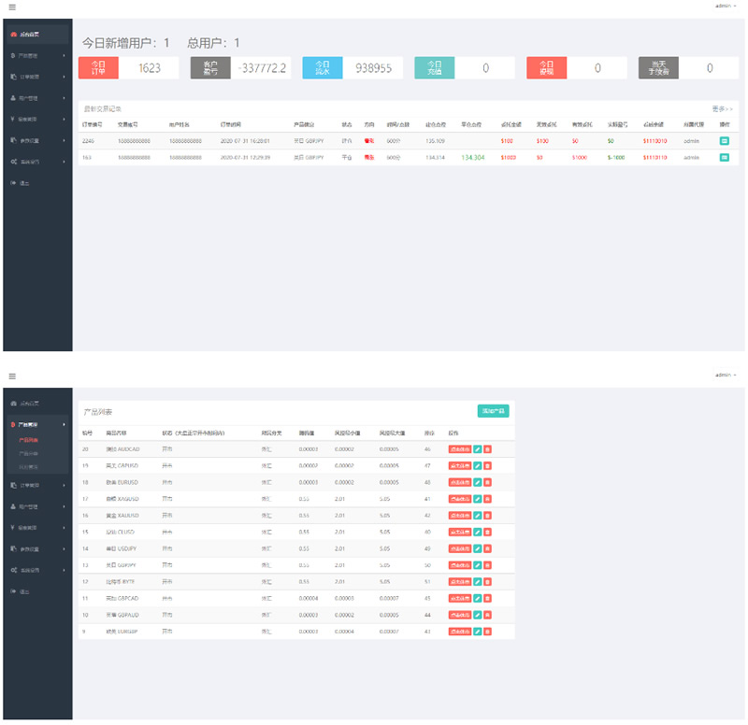The width and height of the screenshot is (748, 725).
Task: Click the edit pencil icon for XAUUSD
Action: [478, 515]
